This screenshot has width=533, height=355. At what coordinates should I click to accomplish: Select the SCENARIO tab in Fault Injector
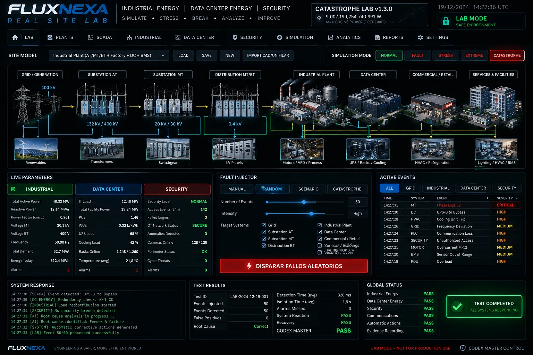click(x=308, y=189)
